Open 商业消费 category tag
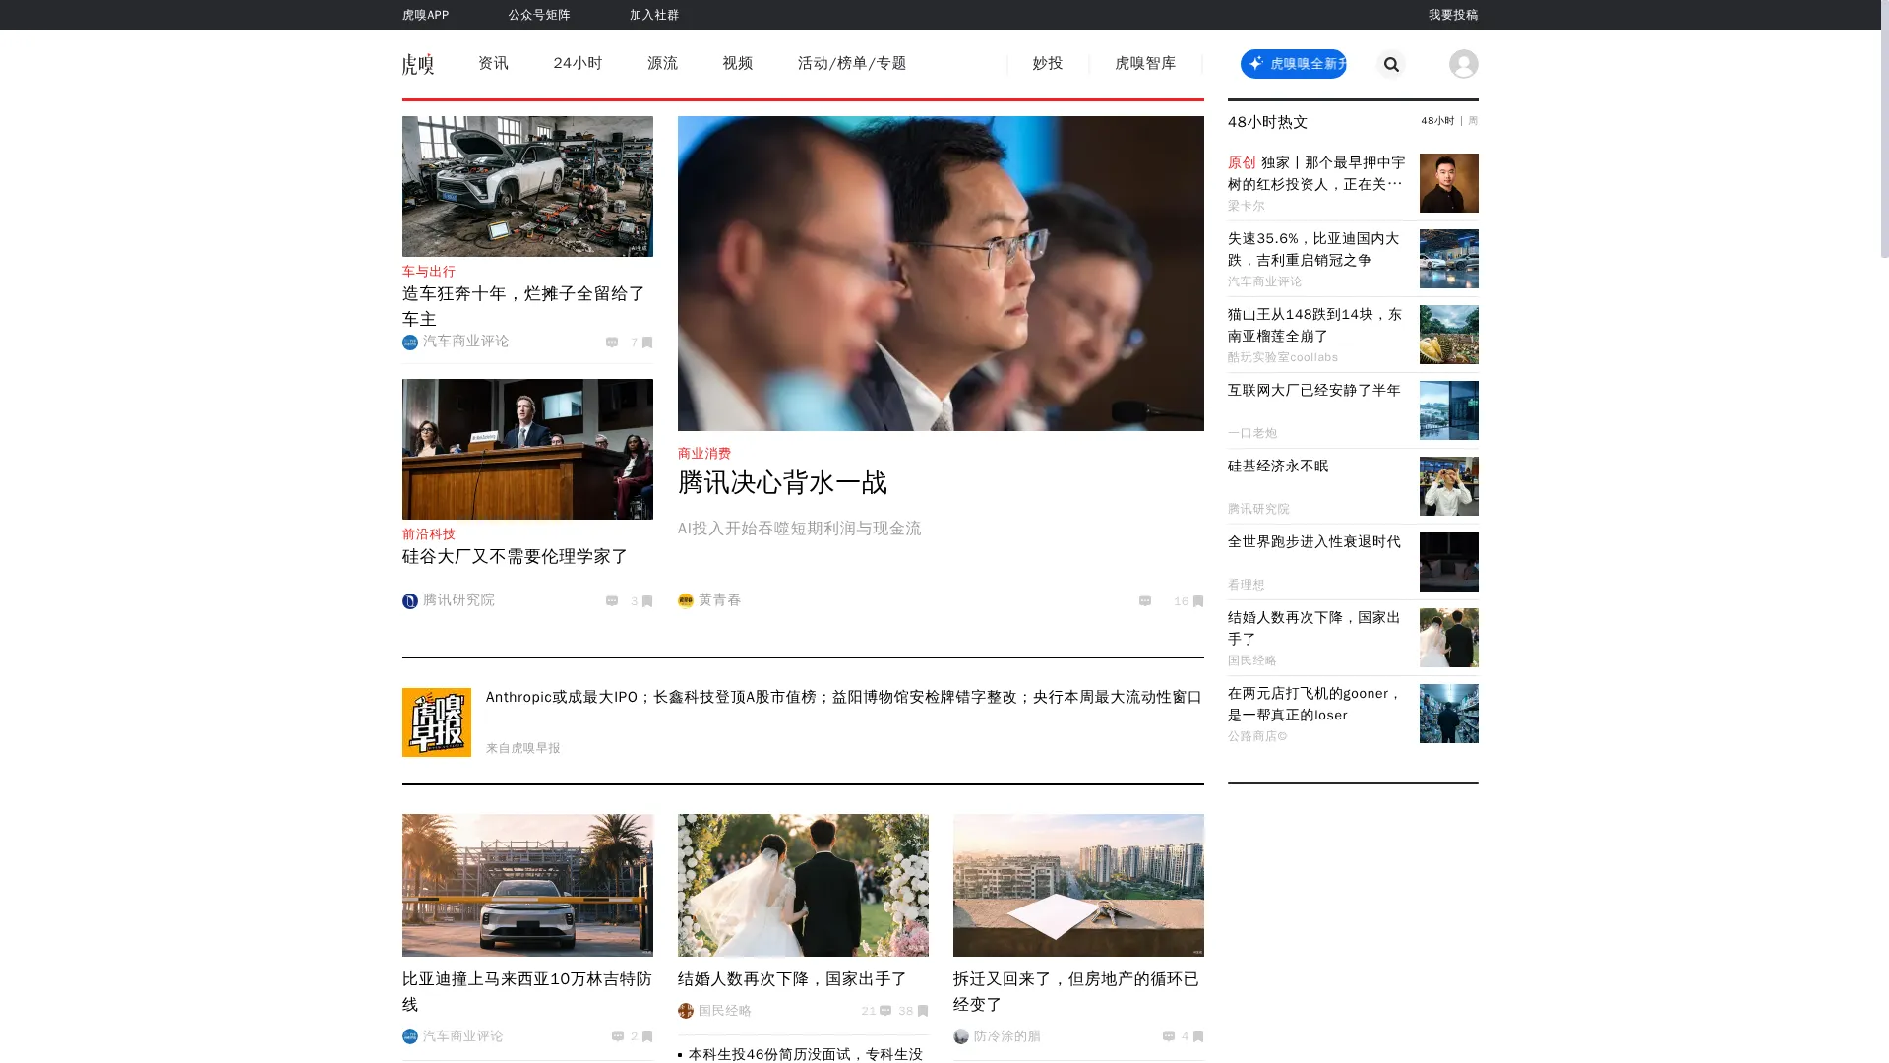This screenshot has width=1889, height=1063. click(704, 454)
